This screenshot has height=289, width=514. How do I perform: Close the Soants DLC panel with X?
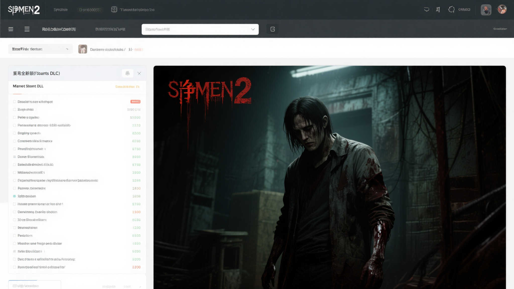point(139,73)
